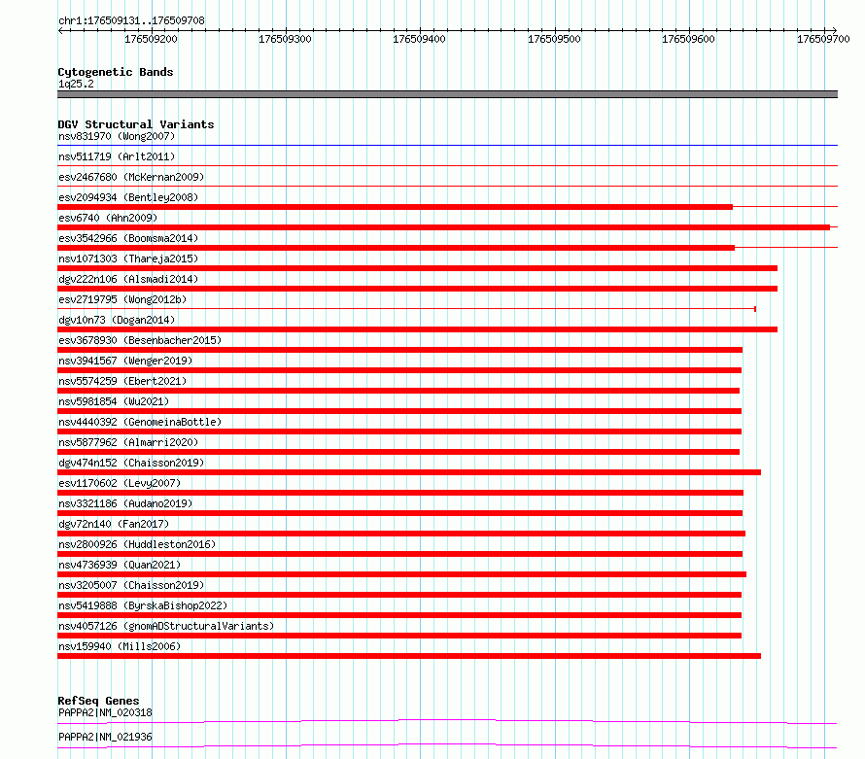This screenshot has width=865, height=759.
Task: Select the nsv2800926 (Huddleston2016) label
Action: [137, 544]
